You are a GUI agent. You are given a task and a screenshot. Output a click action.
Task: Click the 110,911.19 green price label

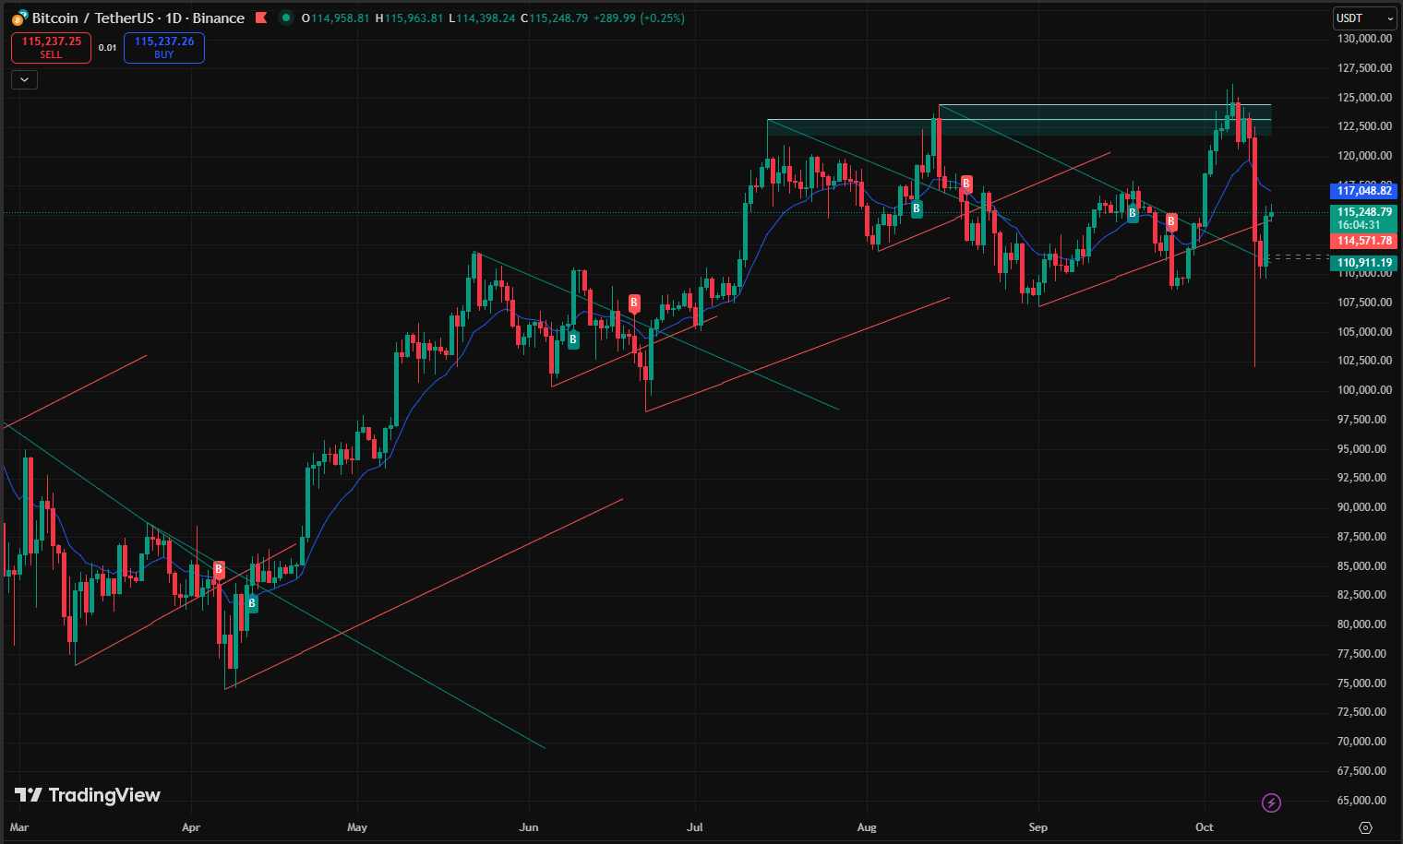1364,263
